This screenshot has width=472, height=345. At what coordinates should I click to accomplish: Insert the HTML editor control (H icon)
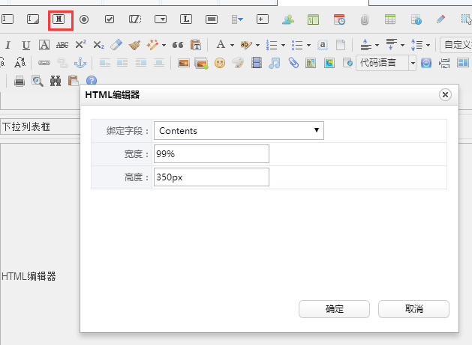coord(59,19)
